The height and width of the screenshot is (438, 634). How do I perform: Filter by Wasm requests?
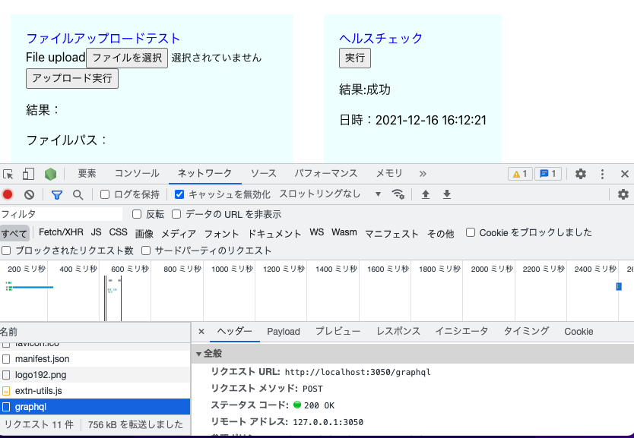coord(344,232)
